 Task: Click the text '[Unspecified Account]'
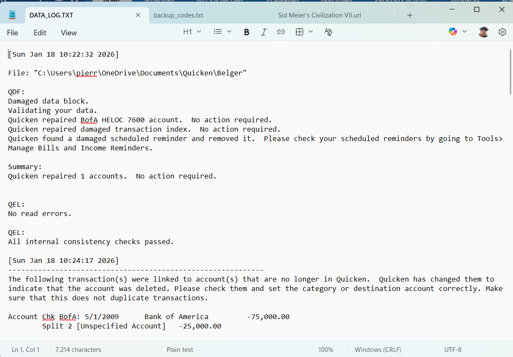[121, 326]
